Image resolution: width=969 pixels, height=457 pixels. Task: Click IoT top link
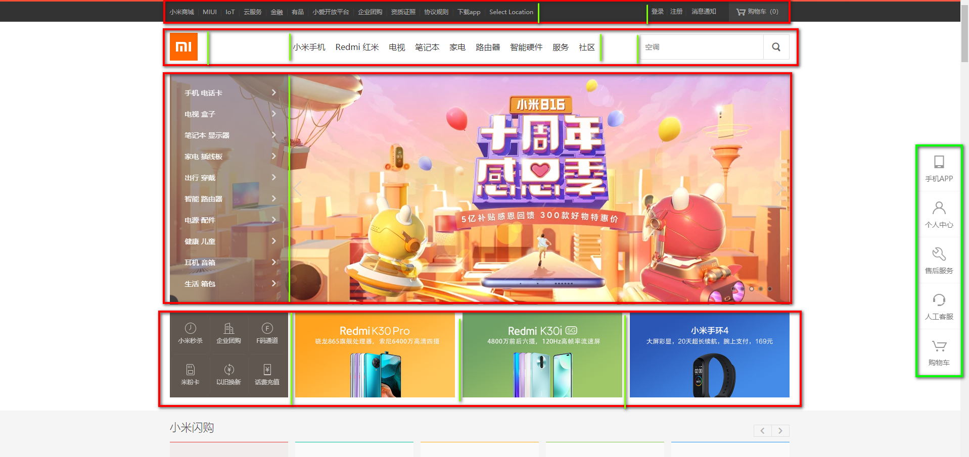230,12
